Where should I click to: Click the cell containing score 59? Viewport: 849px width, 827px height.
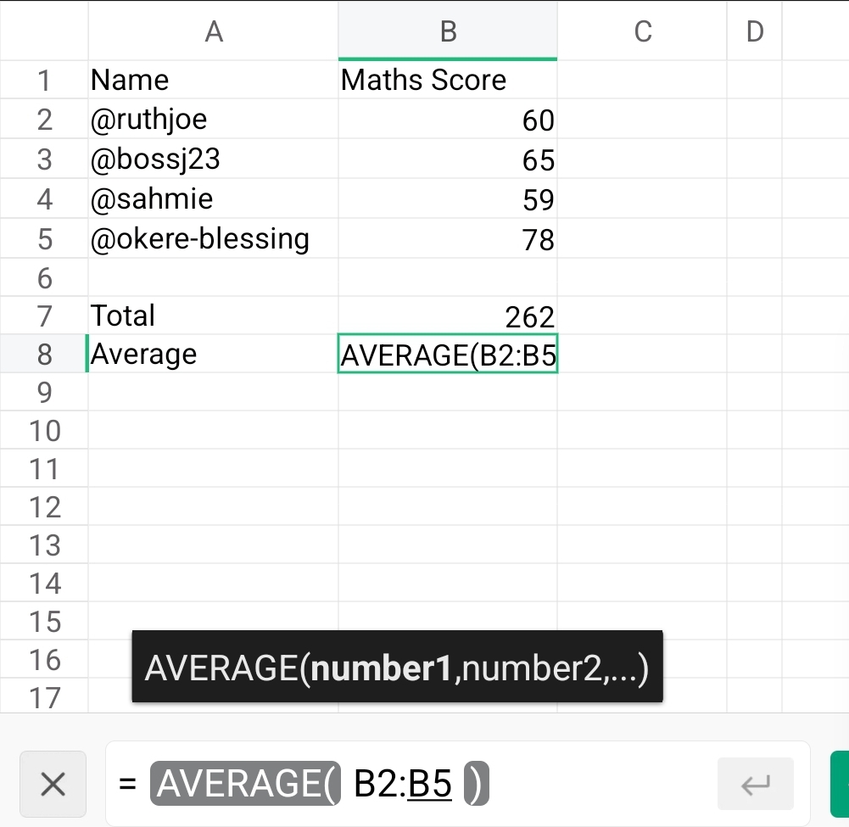point(448,198)
